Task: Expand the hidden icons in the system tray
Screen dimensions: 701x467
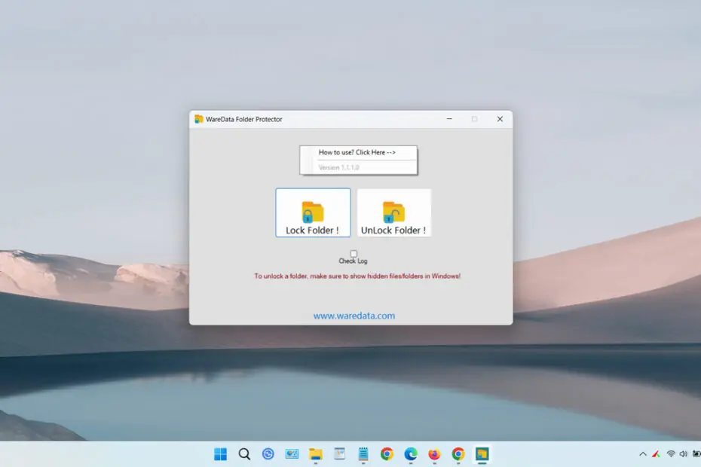Action: (x=641, y=454)
